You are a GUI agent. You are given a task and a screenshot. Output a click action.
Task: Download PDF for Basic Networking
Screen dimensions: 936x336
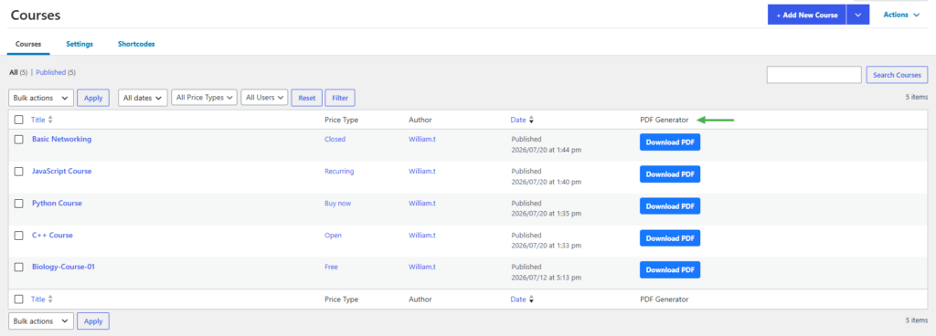click(x=670, y=142)
